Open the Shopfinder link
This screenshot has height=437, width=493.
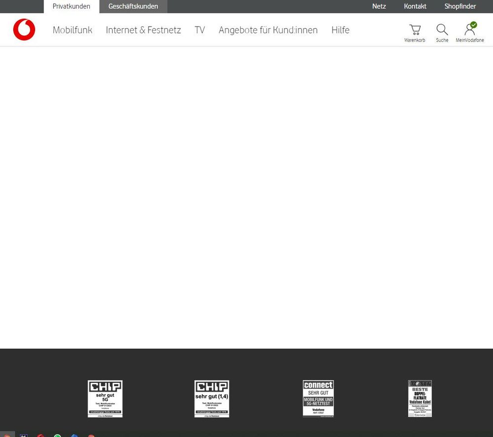coord(459,6)
